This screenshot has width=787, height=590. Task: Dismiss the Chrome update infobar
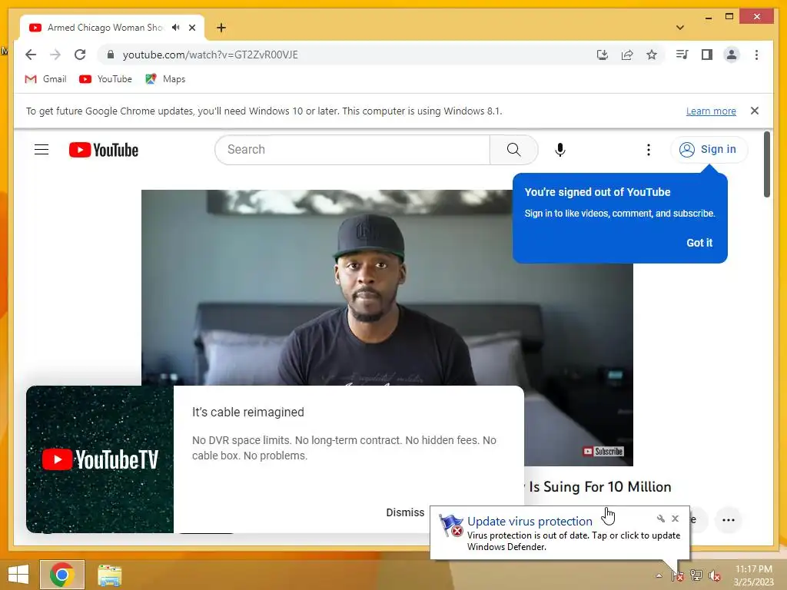[x=755, y=111]
